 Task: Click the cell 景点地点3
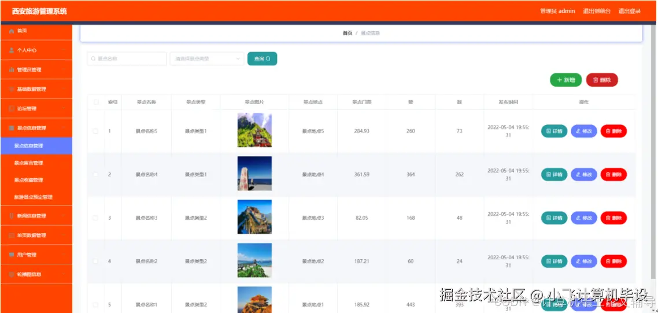pyautogui.click(x=313, y=218)
